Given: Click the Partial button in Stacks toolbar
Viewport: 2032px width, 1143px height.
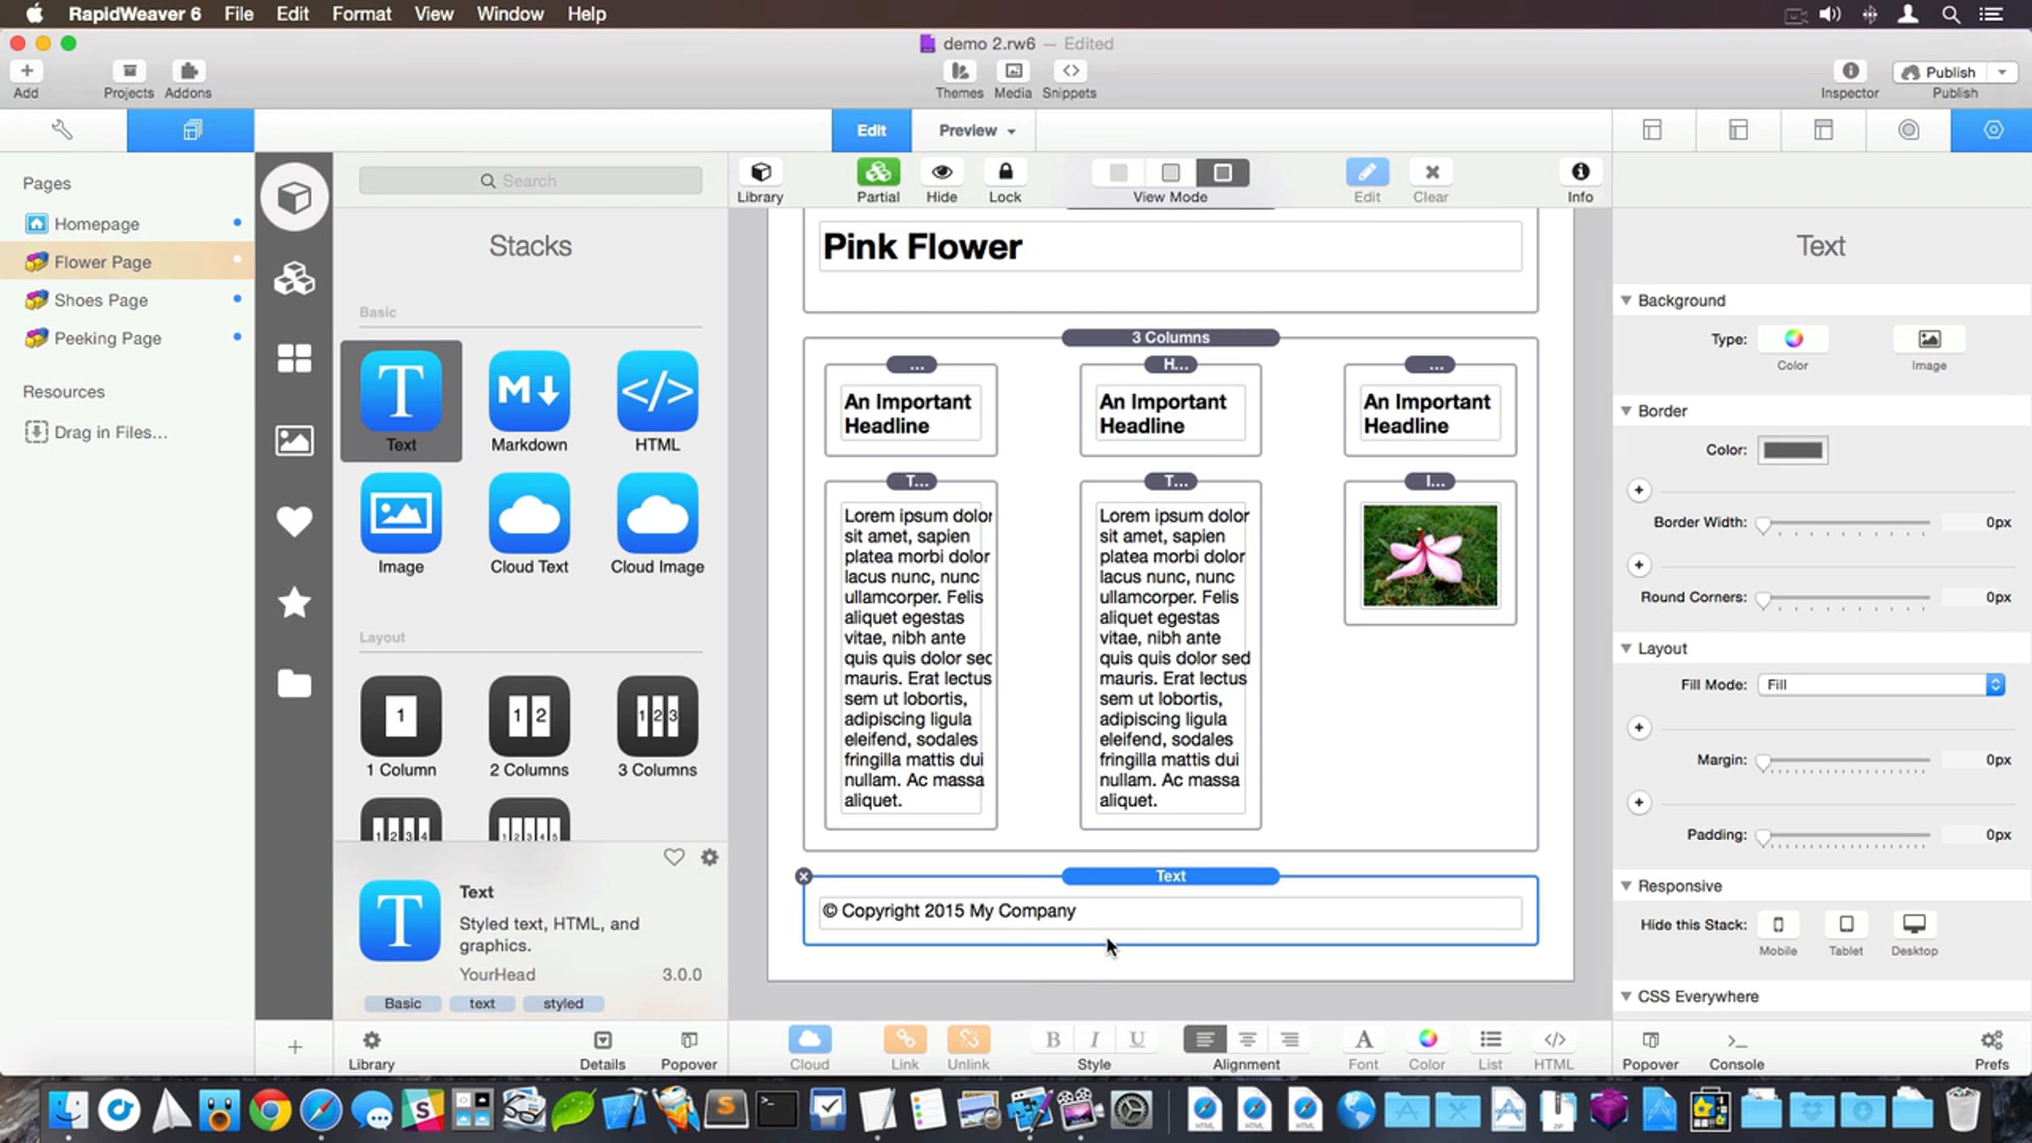Looking at the screenshot, I should pyautogui.click(x=878, y=181).
